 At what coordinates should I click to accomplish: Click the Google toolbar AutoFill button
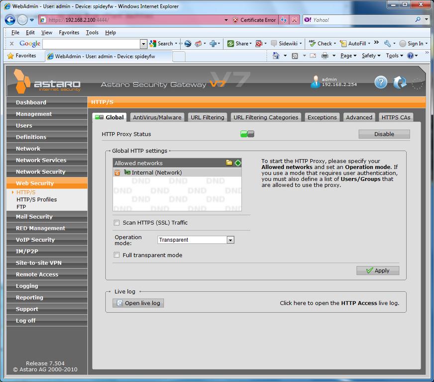click(x=355, y=43)
